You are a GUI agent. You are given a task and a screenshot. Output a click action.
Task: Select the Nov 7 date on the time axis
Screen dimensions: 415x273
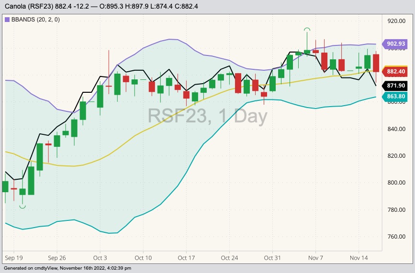tap(315, 257)
